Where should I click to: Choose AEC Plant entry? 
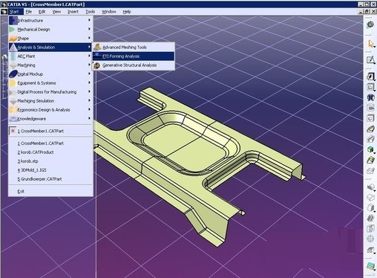pyautogui.click(x=50, y=56)
